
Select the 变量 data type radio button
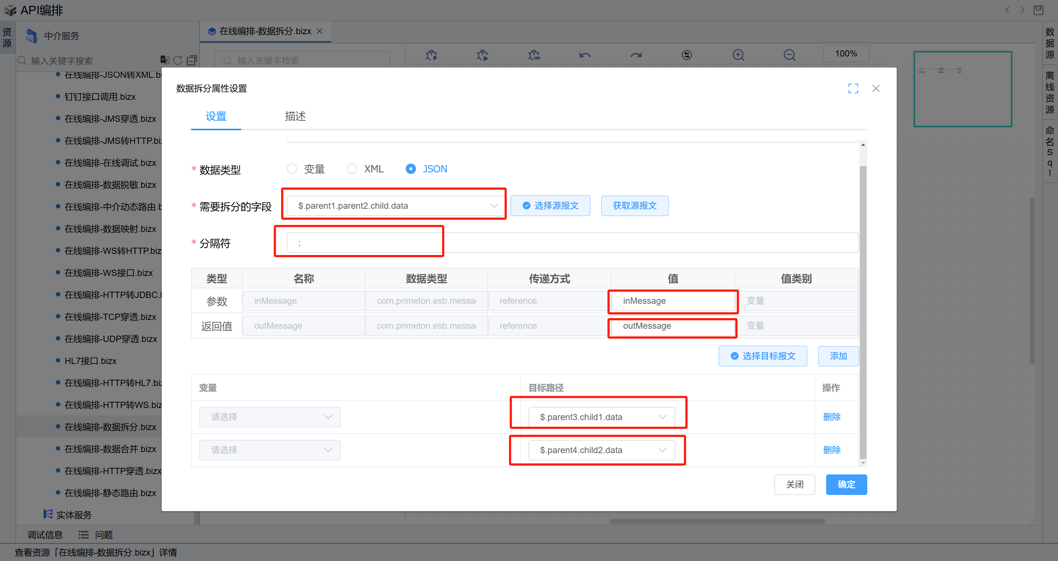[x=292, y=169]
